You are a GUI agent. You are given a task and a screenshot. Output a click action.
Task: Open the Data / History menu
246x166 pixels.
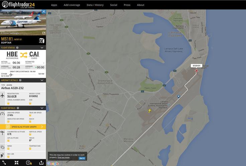coord(95,5)
